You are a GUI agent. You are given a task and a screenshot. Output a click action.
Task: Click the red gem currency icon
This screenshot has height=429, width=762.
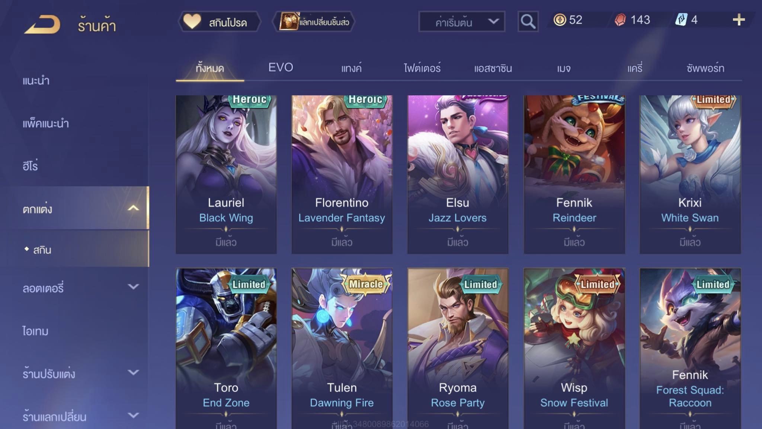620,20
